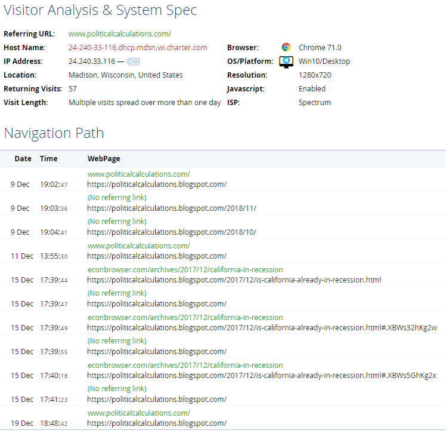
Task: Click the Chrome browser icon
Action: click(x=286, y=47)
